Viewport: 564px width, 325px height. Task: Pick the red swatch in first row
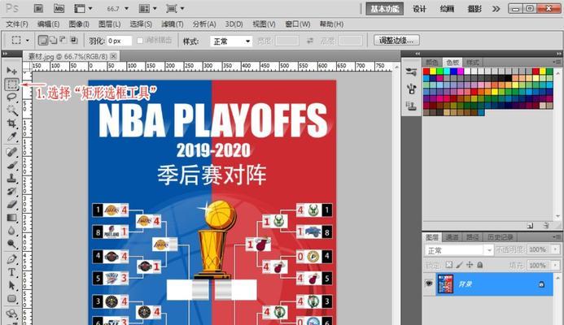426,71
